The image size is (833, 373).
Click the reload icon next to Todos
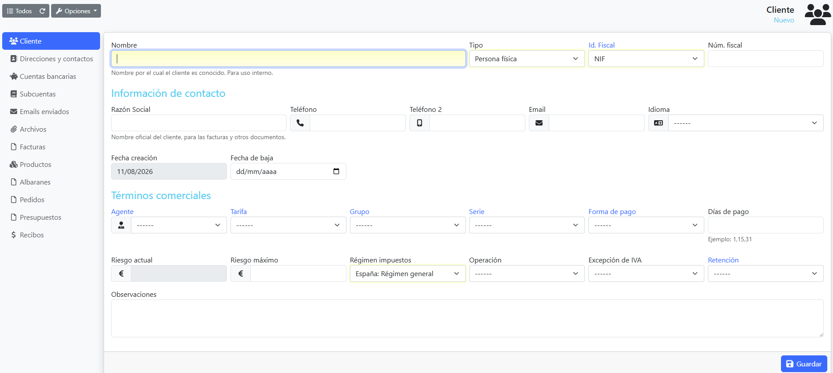[42, 11]
